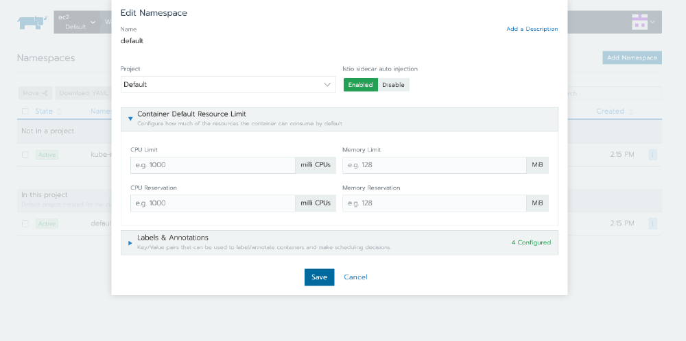Open the user avatar menu
This screenshot has height=341, width=686.
pyautogui.click(x=643, y=22)
